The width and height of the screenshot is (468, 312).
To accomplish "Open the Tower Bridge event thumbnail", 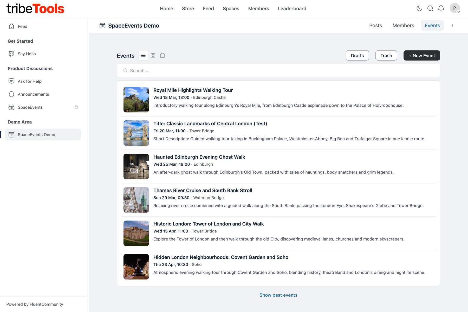I will pos(136,133).
